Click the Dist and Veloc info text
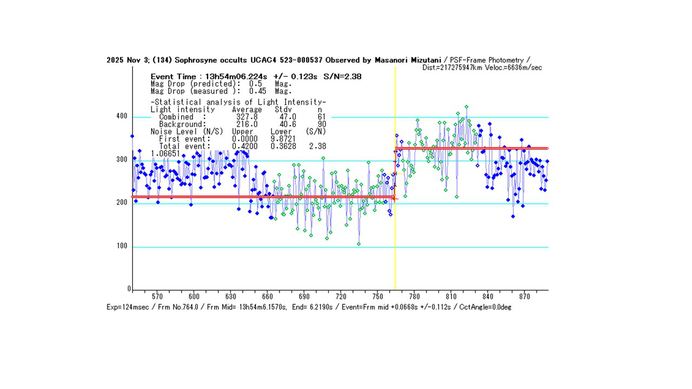The width and height of the screenshot is (692, 389). coord(482,68)
